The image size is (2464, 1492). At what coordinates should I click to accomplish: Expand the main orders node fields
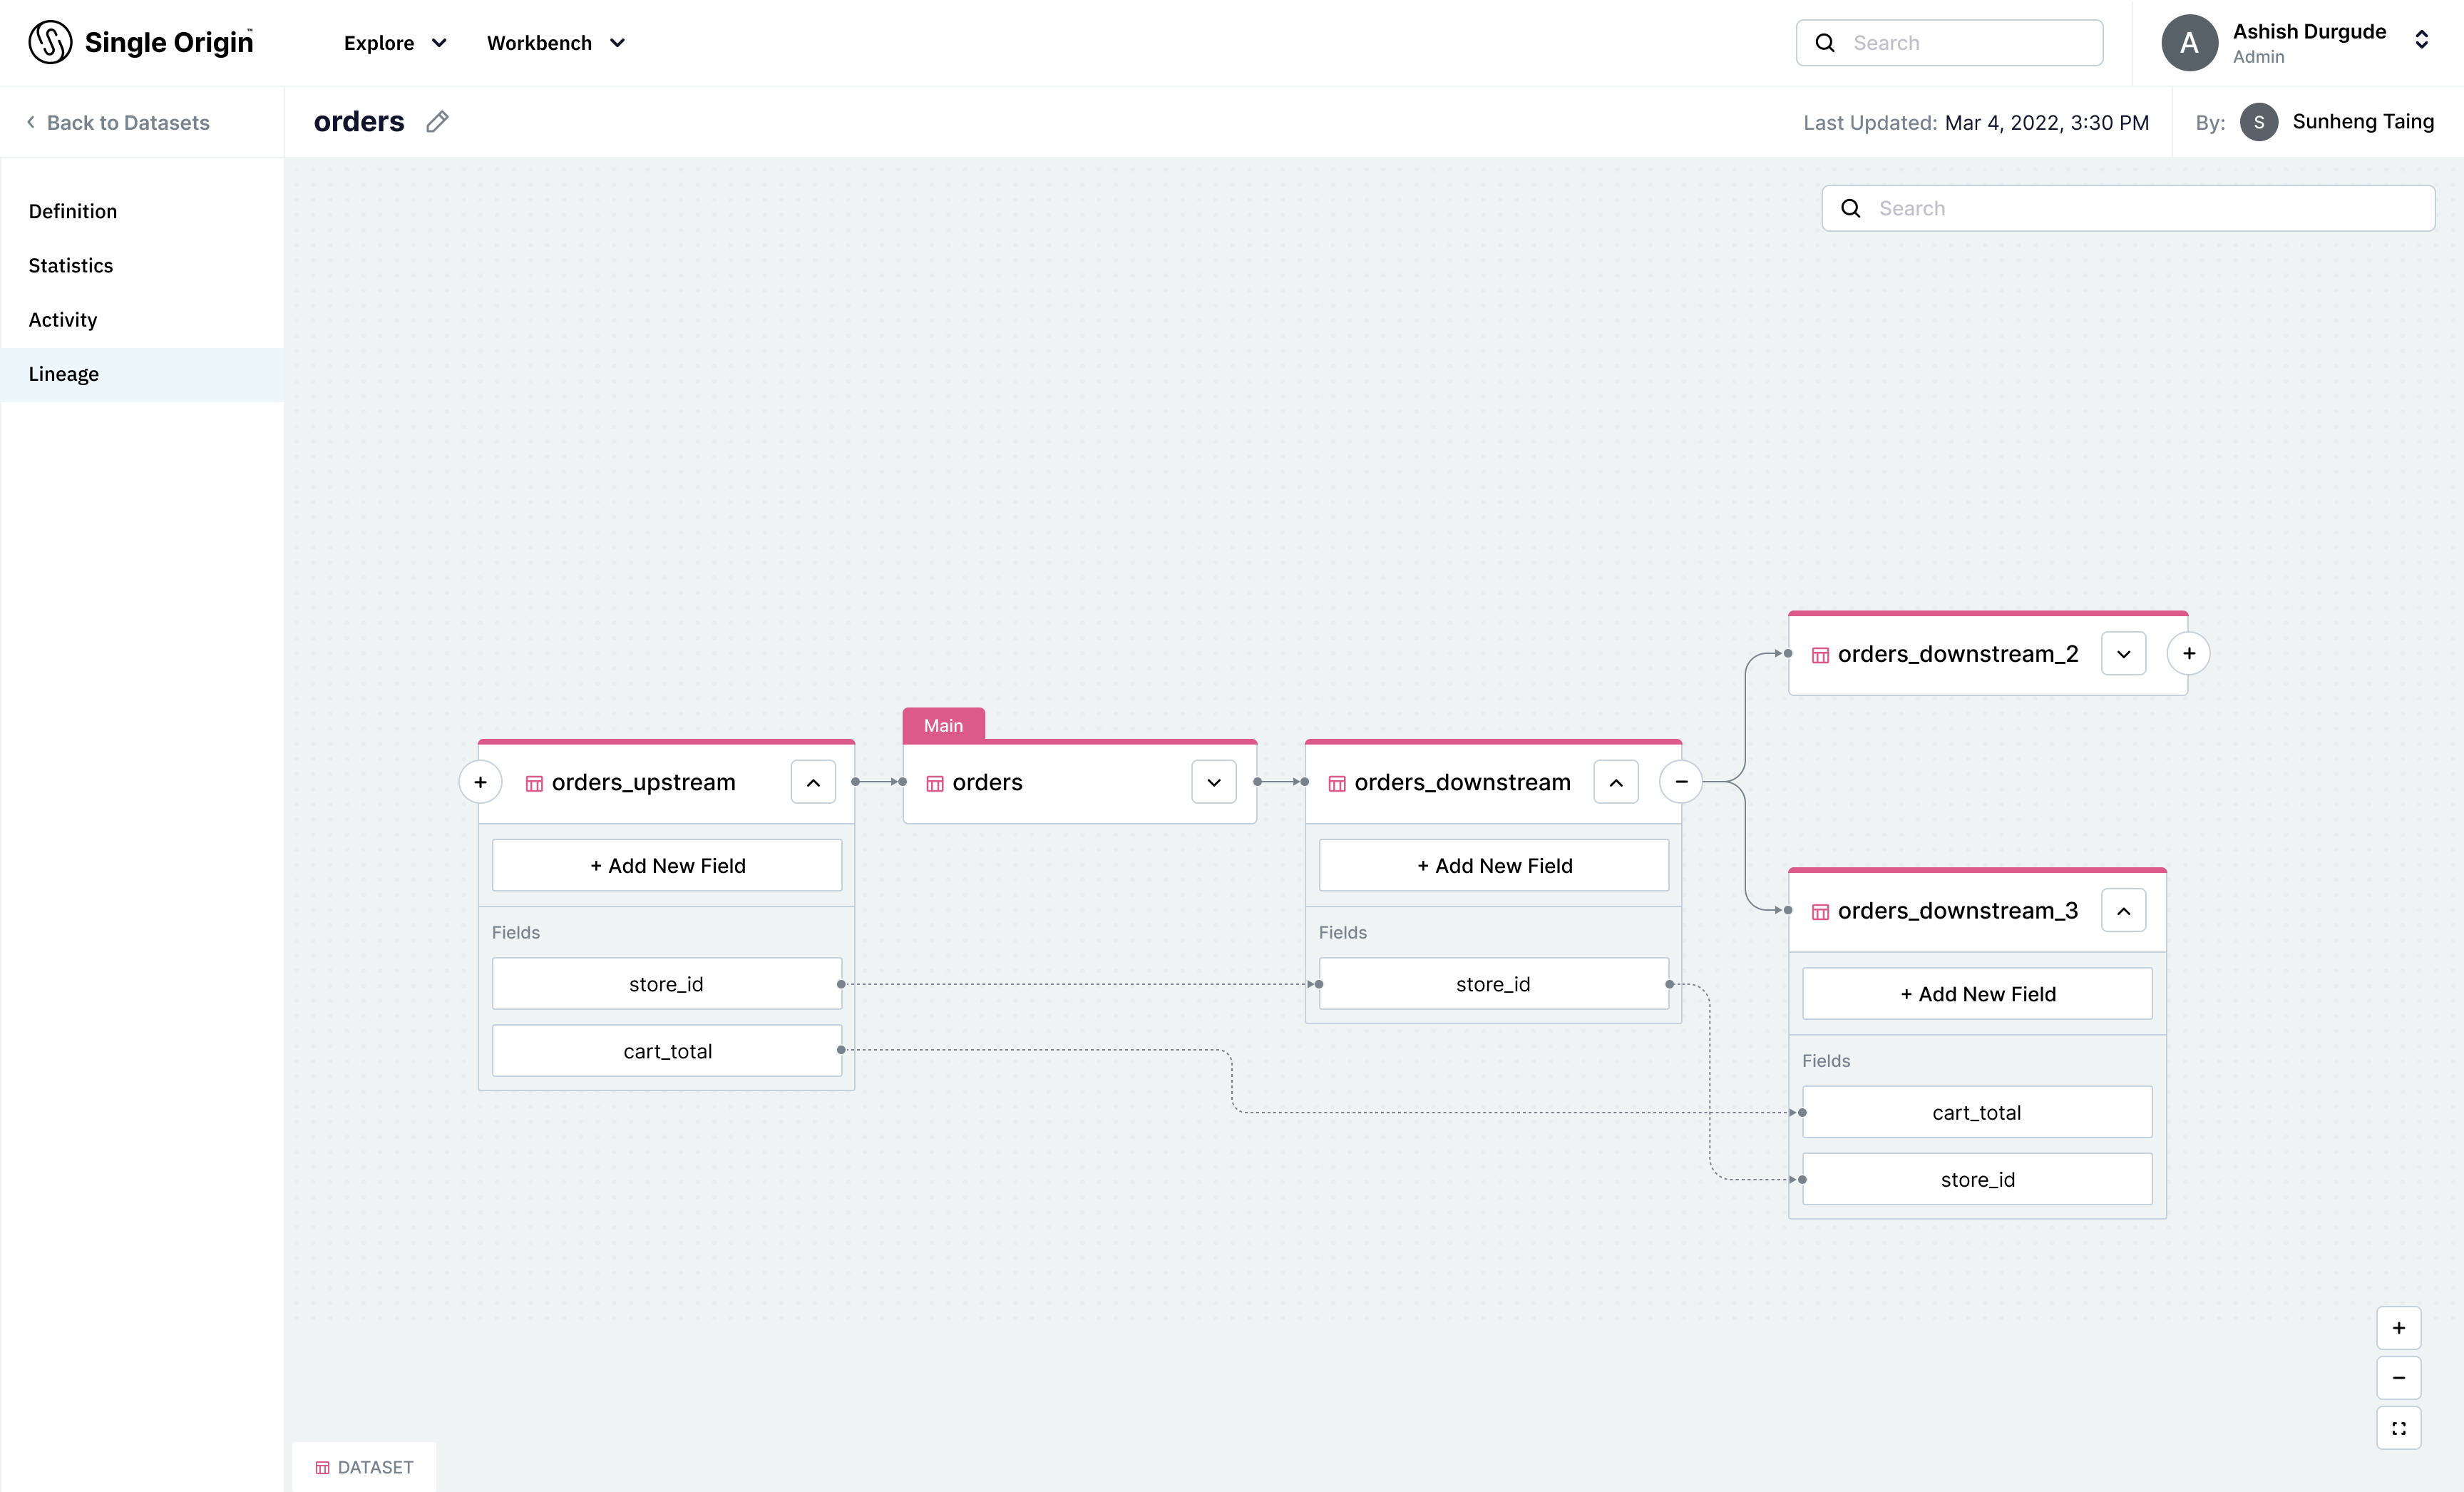1214,783
